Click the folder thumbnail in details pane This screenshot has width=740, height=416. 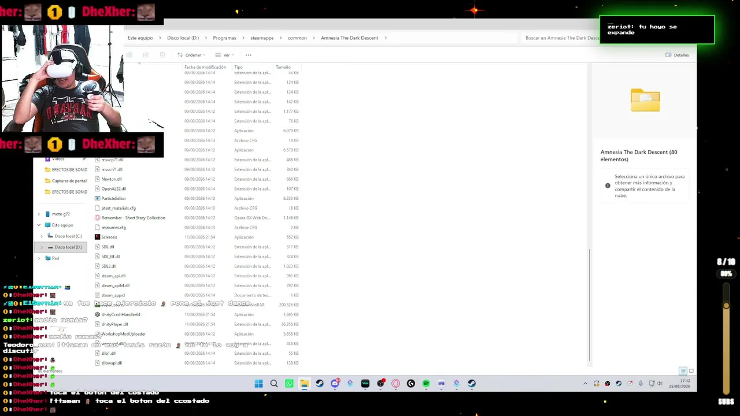pyautogui.click(x=645, y=100)
